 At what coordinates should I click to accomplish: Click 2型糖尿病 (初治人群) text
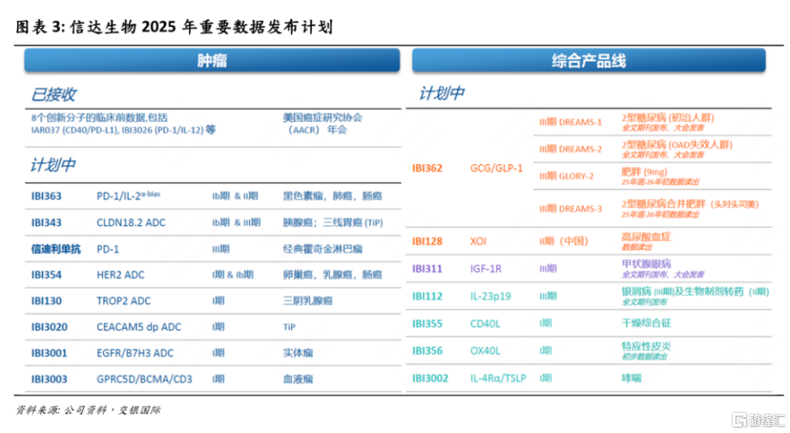[x=668, y=118]
